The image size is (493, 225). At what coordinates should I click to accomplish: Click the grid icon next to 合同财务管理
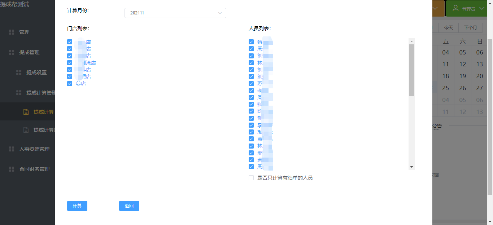(12, 169)
